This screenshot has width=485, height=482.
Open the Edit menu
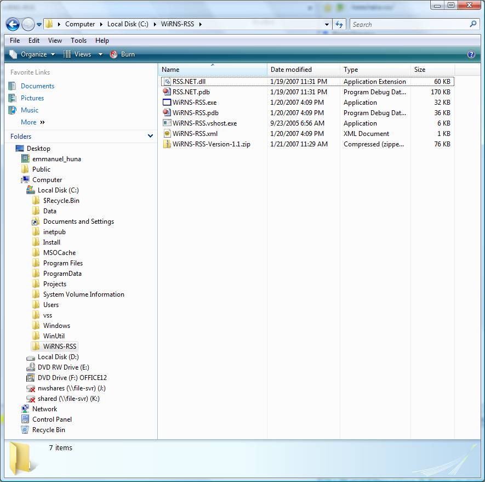coord(34,41)
